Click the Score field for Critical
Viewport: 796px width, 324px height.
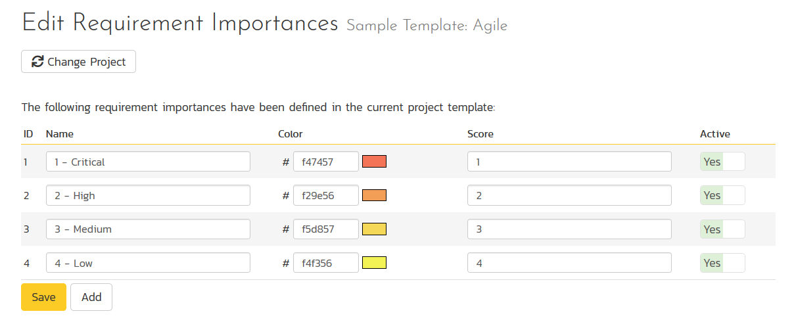point(569,162)
